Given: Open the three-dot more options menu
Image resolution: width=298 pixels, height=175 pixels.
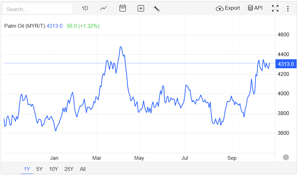Looking at the screenshot, I should 288,9.
